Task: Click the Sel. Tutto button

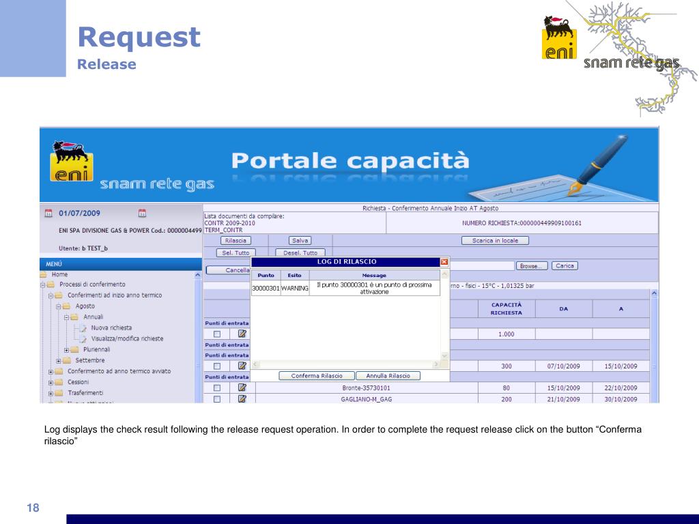Action: click(x=236, y=252)
